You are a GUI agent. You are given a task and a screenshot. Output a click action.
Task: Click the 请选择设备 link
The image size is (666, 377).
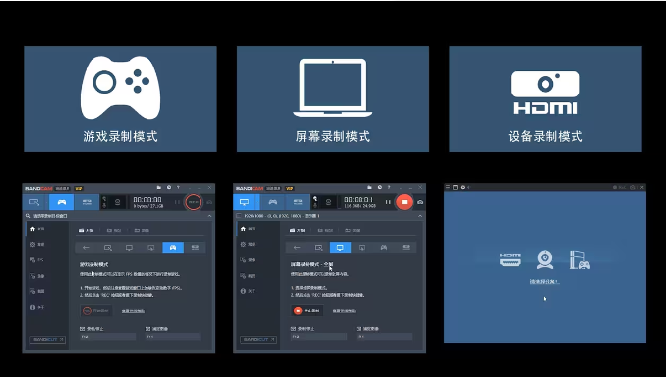[545, 282]
